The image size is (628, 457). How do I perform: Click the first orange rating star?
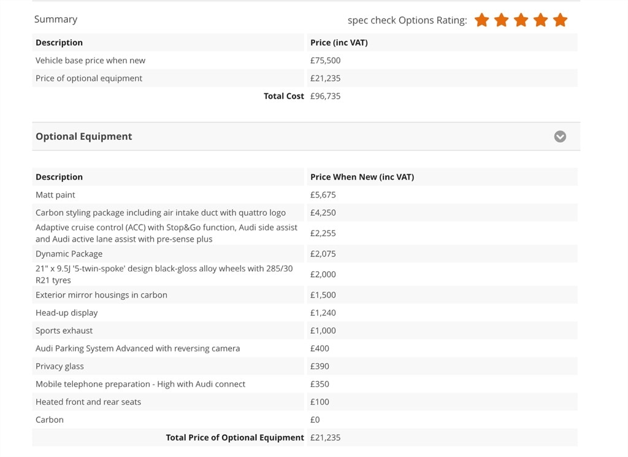tap(481, 20)
